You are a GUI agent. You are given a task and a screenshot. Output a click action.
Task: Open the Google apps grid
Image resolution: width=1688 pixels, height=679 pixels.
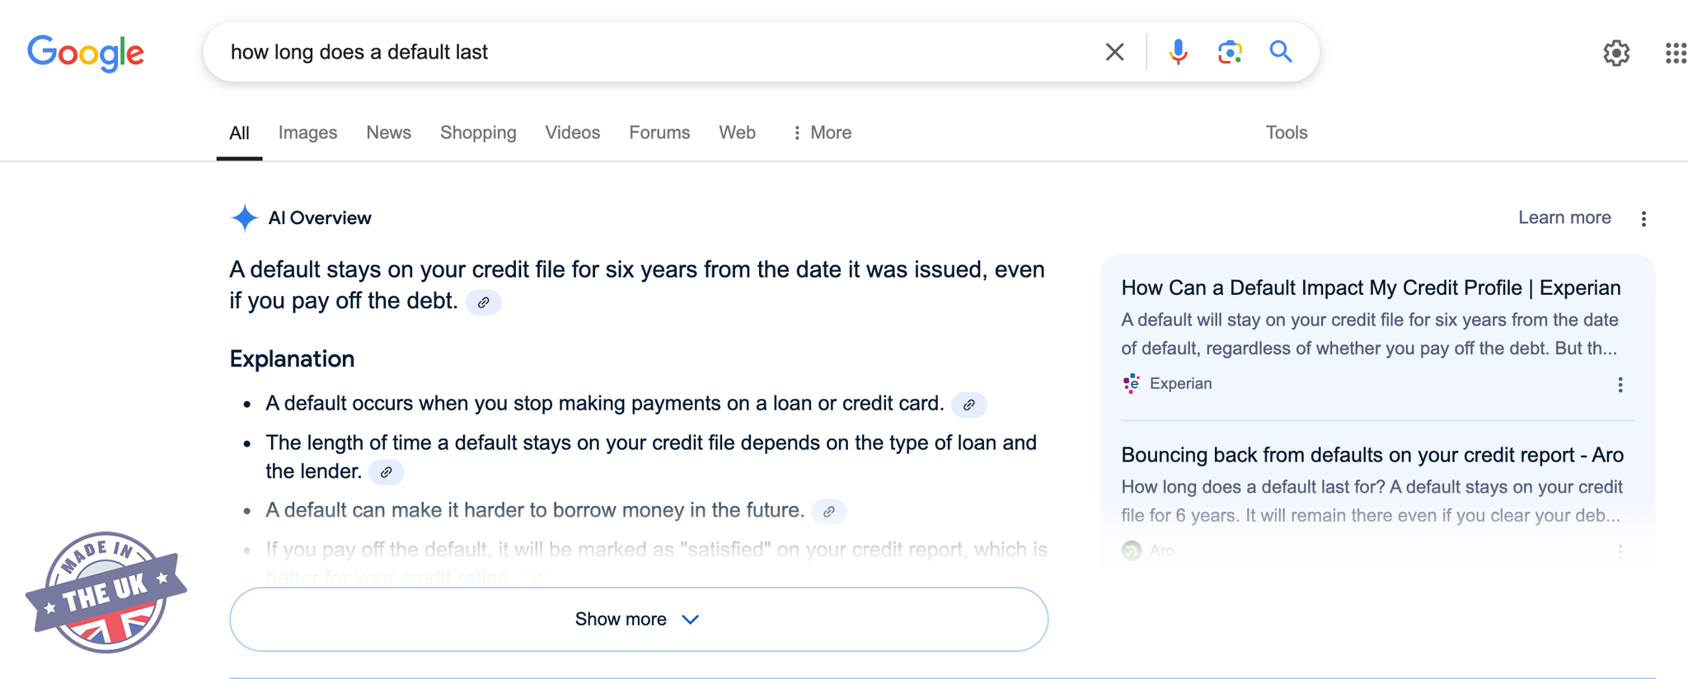click(1675, 54)
